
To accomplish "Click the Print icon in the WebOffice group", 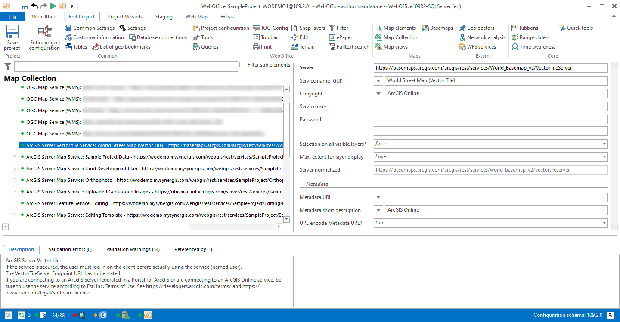I will point(256,46).
